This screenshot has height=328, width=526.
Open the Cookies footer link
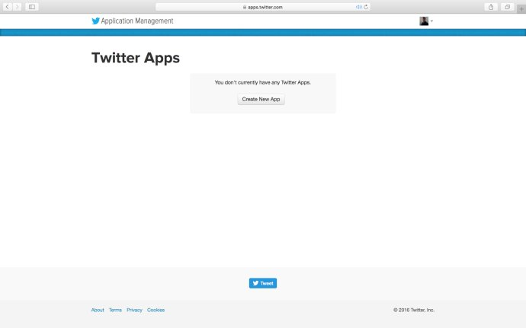pos(156,310)
